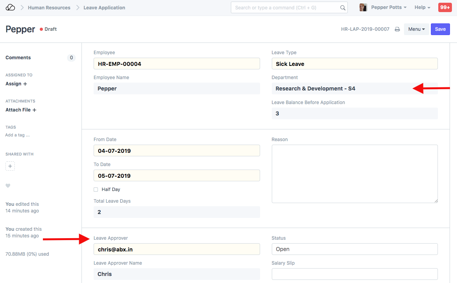Select the Status field
Viewport: 457px width, 283px height.
click(x=354, y=249)
